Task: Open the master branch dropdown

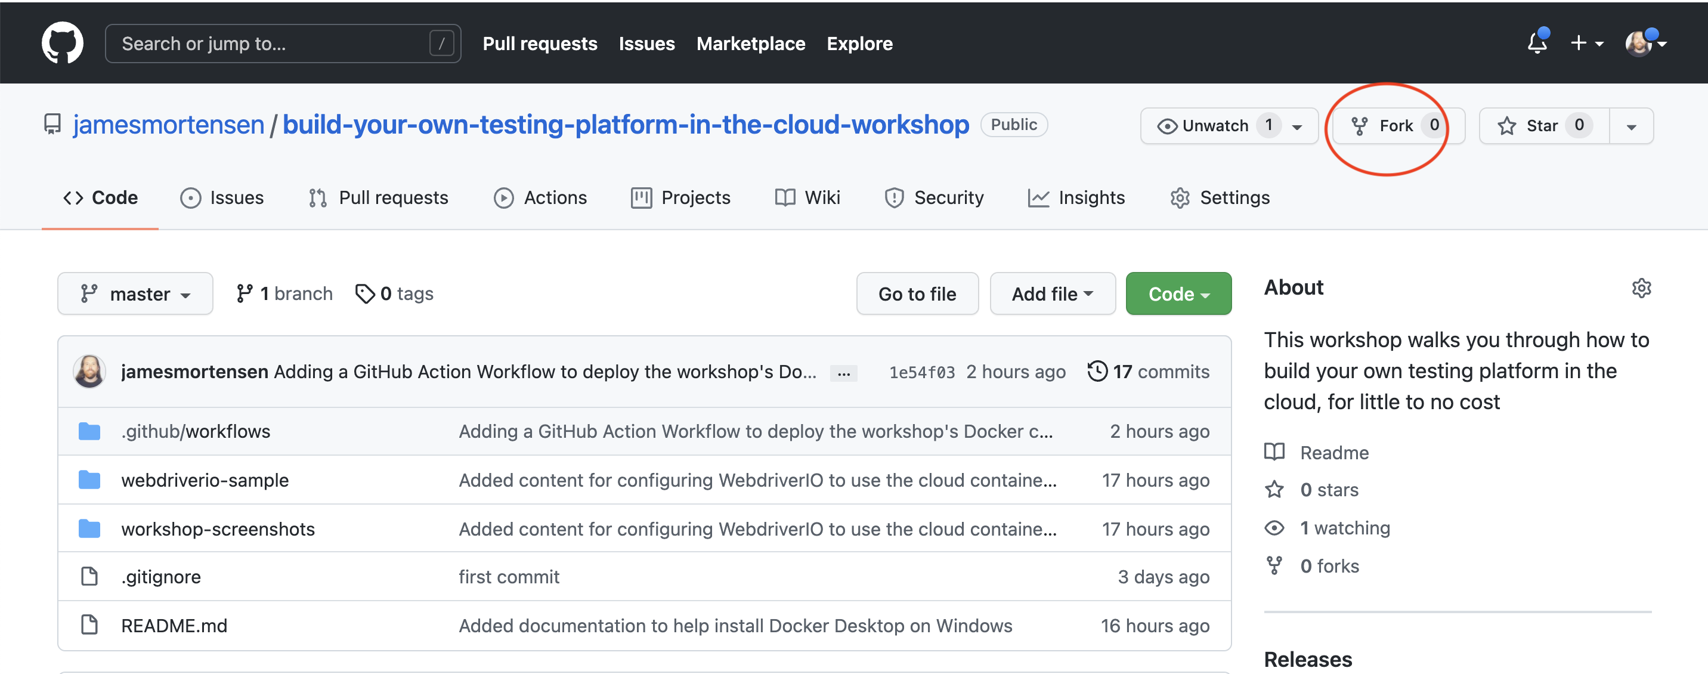Action: pos(135,293)
